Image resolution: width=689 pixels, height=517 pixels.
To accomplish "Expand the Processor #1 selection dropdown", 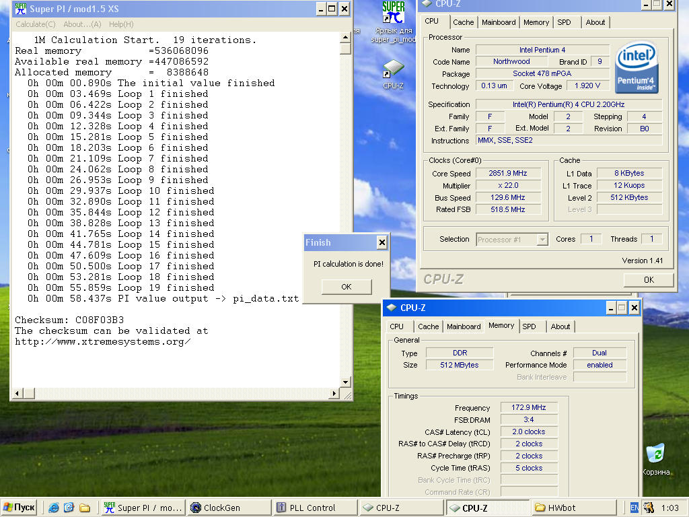I will 543,240.
